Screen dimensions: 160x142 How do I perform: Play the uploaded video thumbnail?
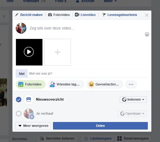[29, 52]
